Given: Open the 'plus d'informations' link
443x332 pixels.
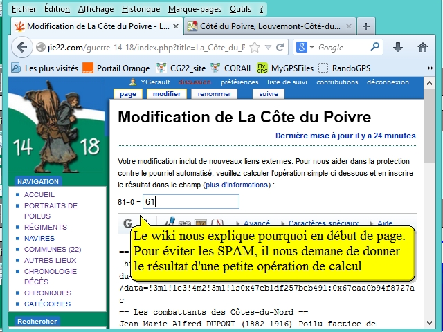Looking at the screenshot, I should (237, 185).
